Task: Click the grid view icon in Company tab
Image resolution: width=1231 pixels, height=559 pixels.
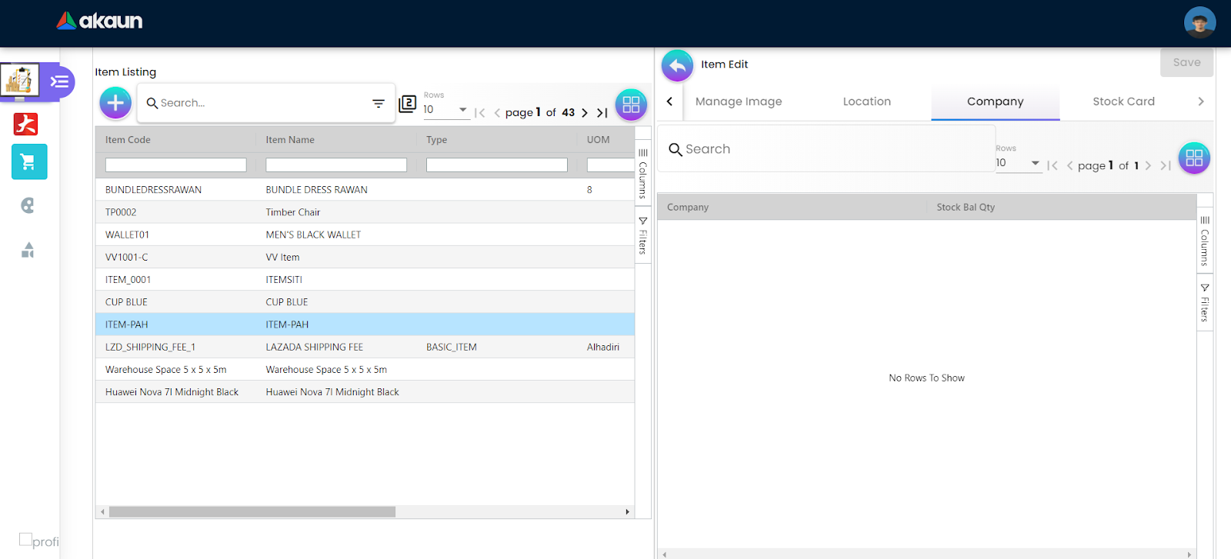Action: (1193, 158)
